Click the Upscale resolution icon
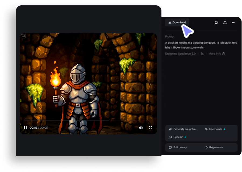The width and height of the screenshot is (242, 172). pyautogui.click(x=170, y=137)
